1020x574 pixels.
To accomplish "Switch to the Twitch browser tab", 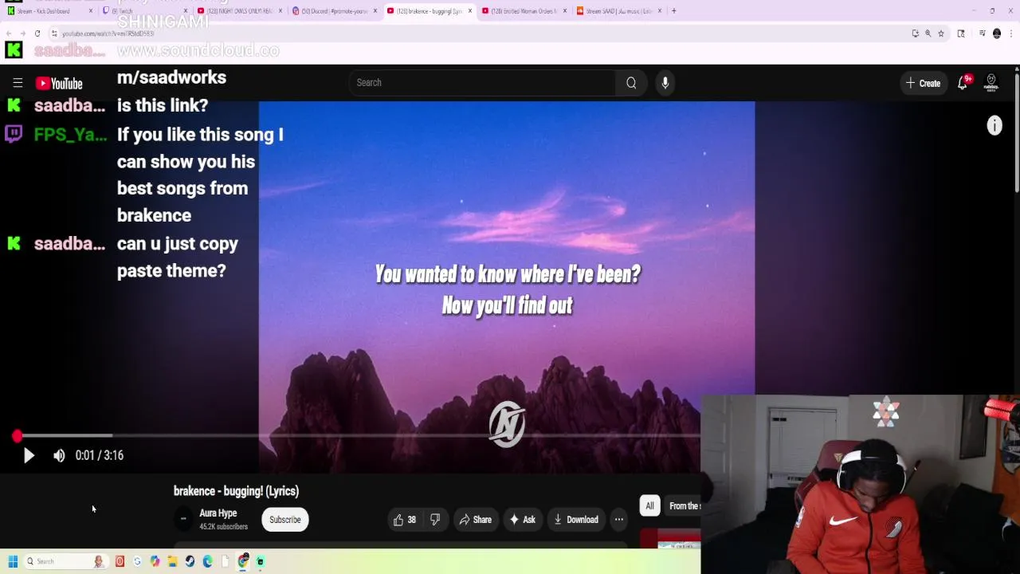I will point(143,11).
